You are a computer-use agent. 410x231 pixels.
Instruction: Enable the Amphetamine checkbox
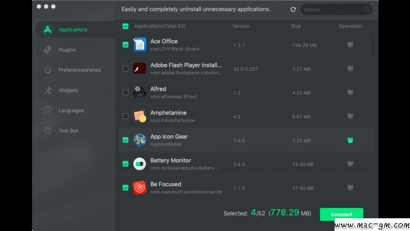point(125,116)
